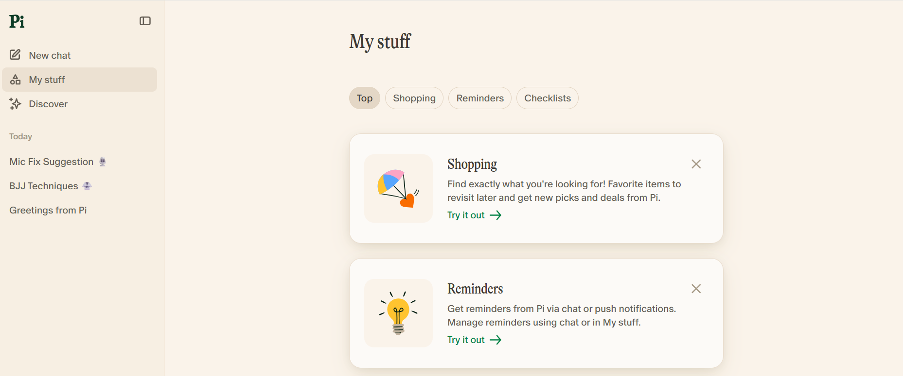Click the Discover sparkle icon

coord(15,104)
